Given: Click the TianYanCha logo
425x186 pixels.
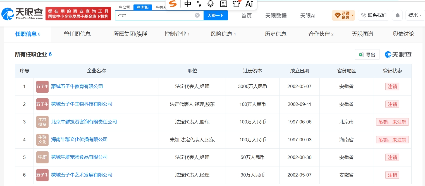Looking at the screenshot, I should 22,14.
